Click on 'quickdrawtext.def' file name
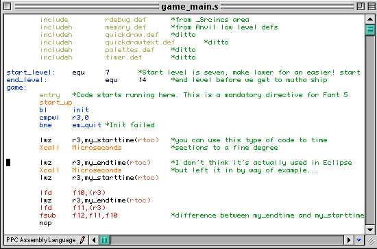Screen dimensions: 377x249 pyautogui.click(x=140, y=42)
